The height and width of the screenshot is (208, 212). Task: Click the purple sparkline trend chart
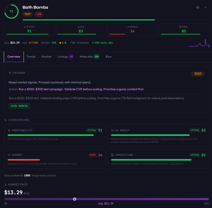click(199, 43)
